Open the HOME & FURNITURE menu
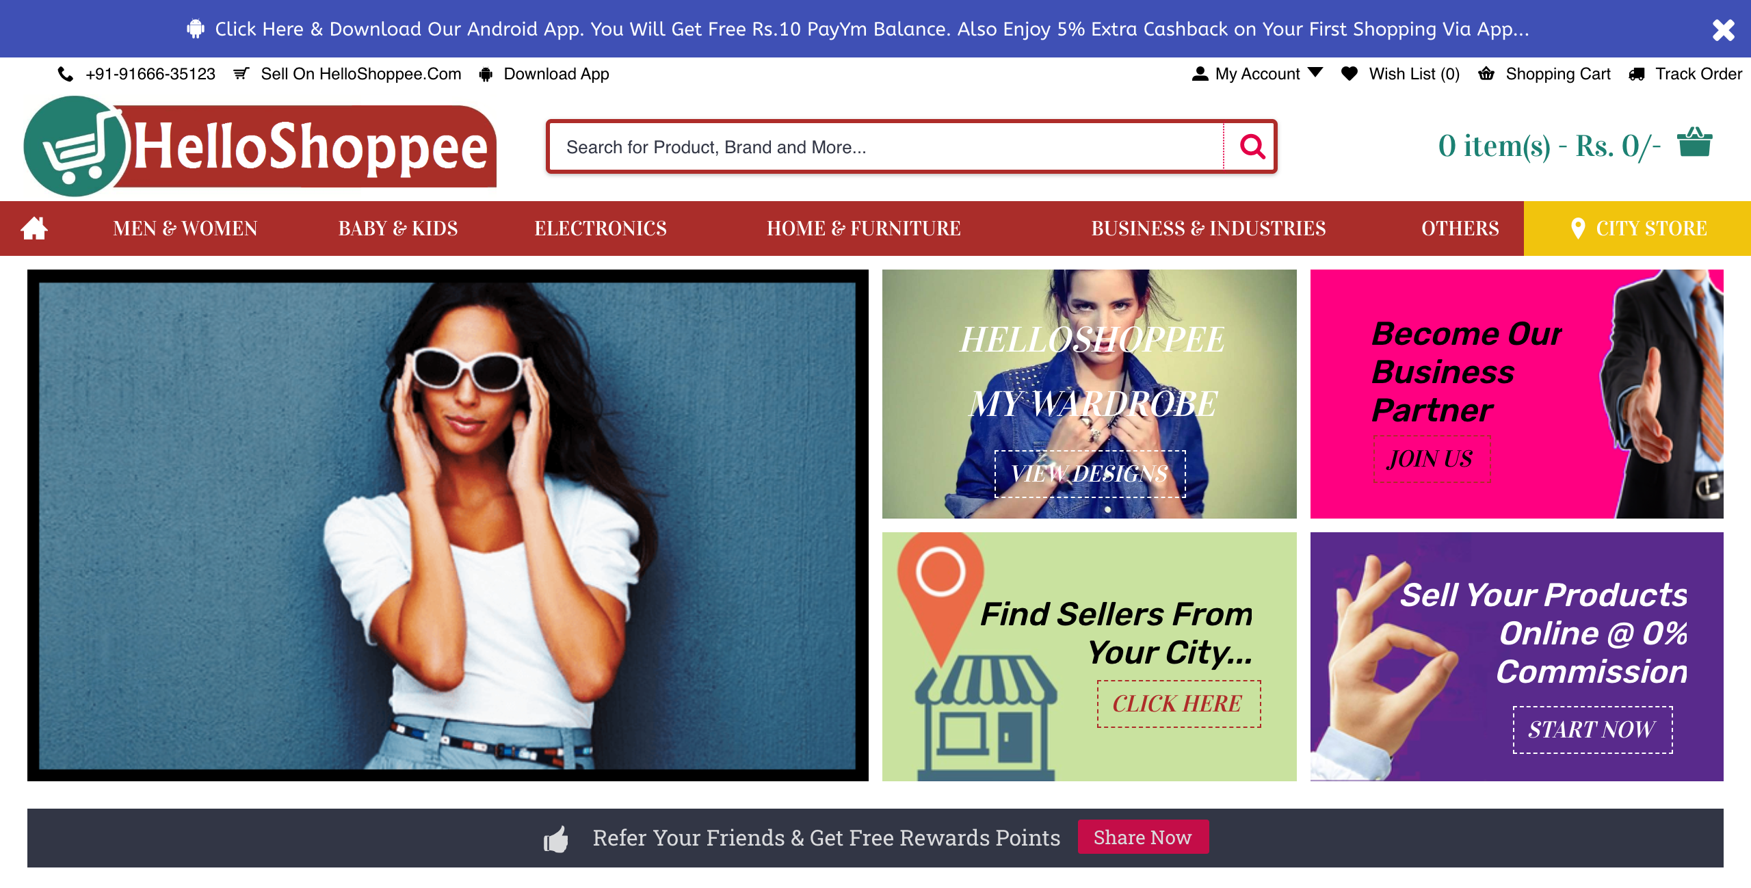Viewport: 1751px width, 888px height. point(864,228)
